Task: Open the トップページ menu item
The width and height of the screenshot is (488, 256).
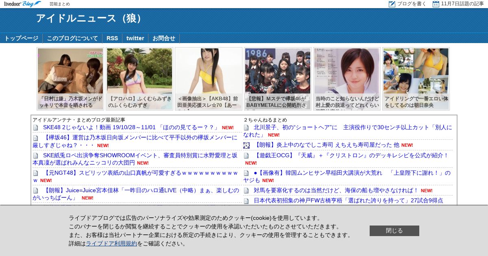Action: point(21,38)
